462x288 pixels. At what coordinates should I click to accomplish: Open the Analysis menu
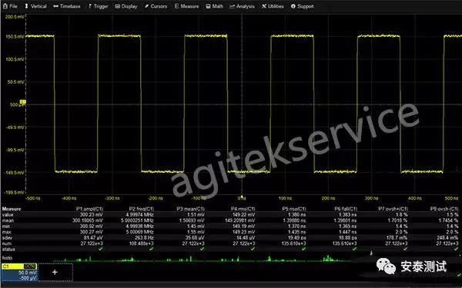point(242,6)
